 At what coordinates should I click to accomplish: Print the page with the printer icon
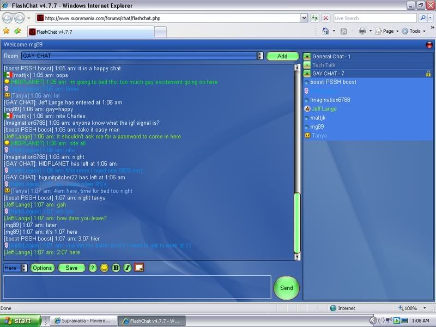(362, 31)
